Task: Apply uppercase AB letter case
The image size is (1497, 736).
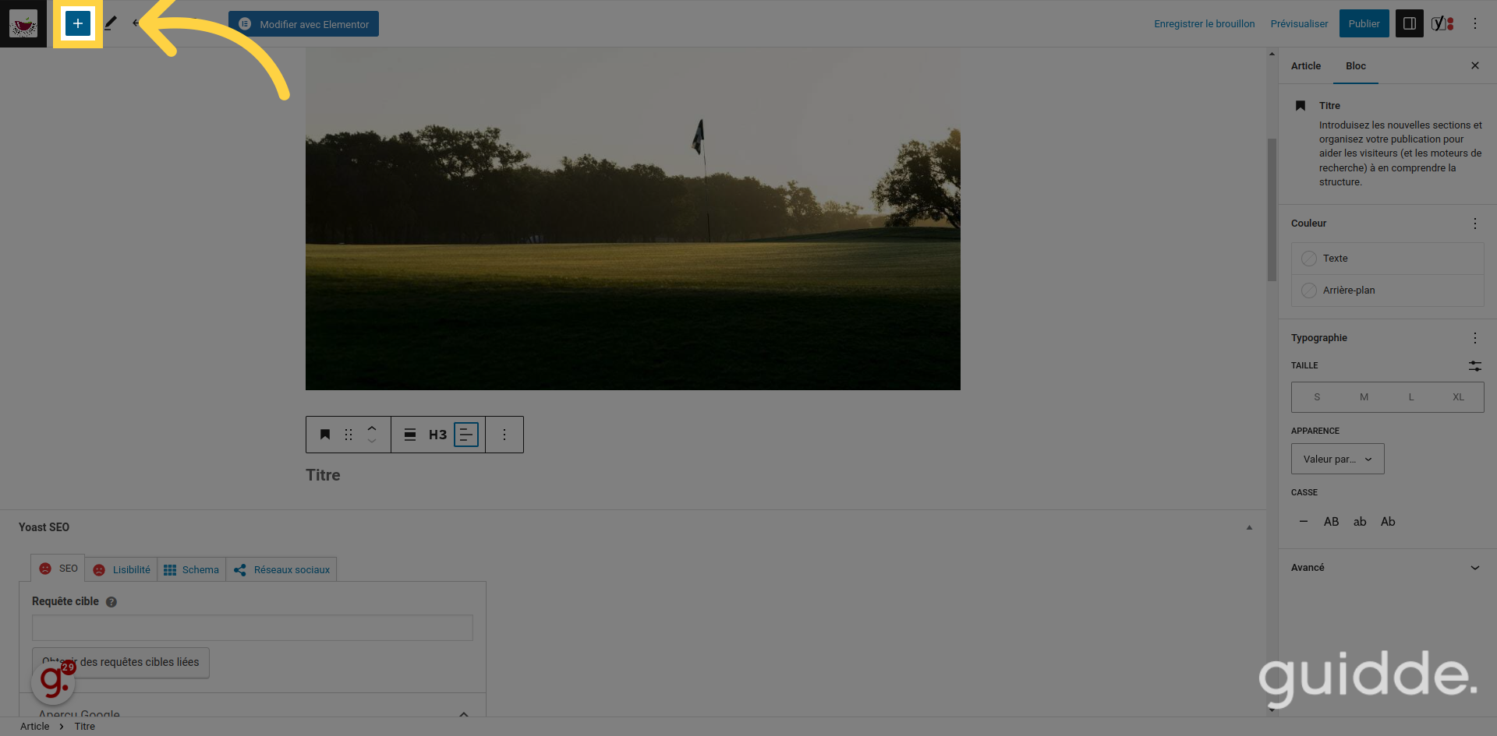Action: pyautogui.click(x=1331, y=522)
